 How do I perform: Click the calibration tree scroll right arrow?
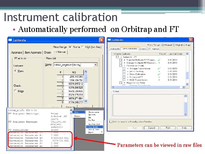(184, 87)
